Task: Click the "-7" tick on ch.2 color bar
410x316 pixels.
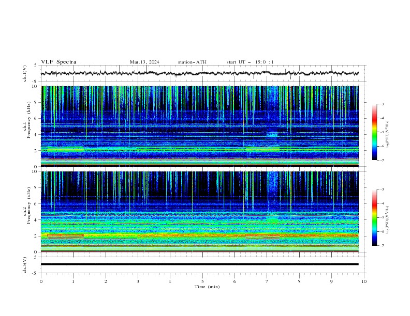Action: coord(382,246)
